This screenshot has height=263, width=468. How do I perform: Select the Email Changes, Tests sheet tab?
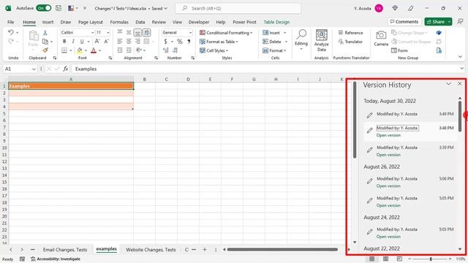tap(65, 250)
